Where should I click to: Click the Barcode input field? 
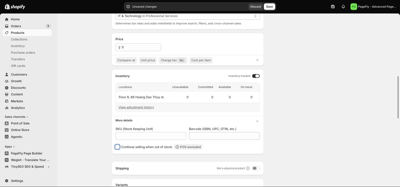pos(224,136)
